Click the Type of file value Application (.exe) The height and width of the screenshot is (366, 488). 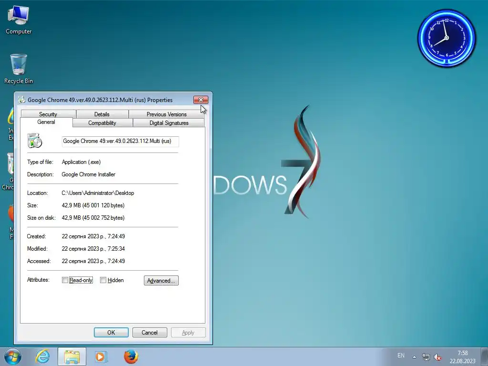[x=81, y=162]
